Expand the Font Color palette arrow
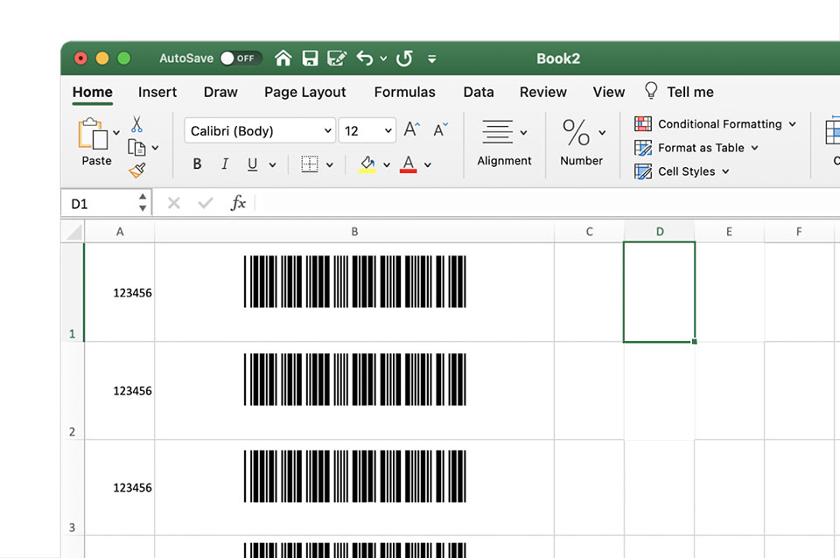Screen dimensions: 840x558 428,165
